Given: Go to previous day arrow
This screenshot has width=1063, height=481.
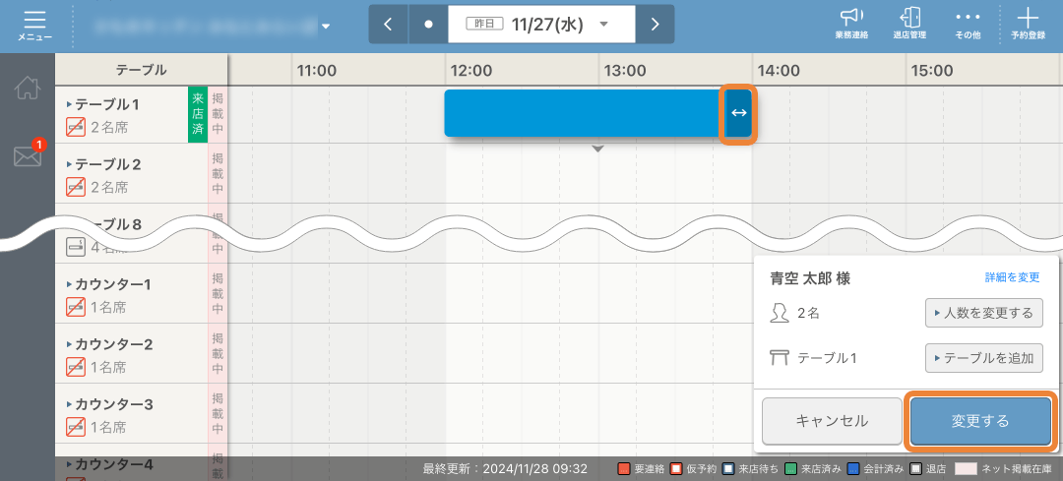Looking at the screenshot, I should (388, 25).
